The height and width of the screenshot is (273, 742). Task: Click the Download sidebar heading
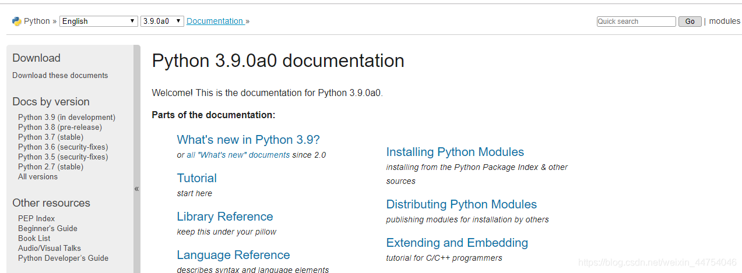click(x=36, y=58)
